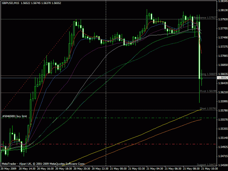228x171 pixels.
Task: Click the '20 May 20:30' time axis label
Action: point(82,169)
